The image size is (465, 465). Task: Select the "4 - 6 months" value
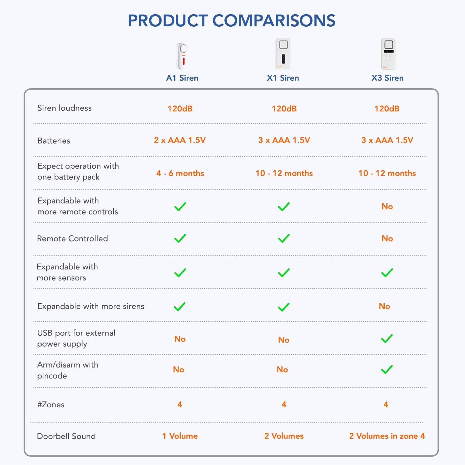(180, 173)
